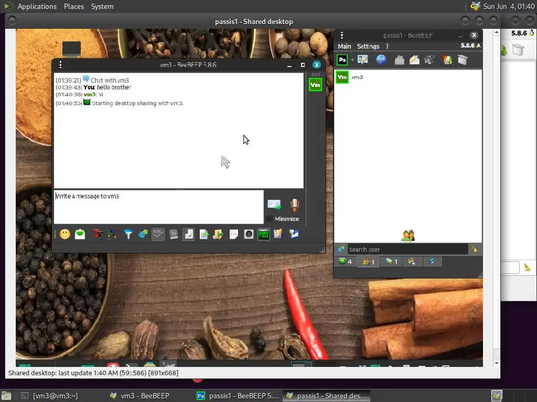Open the emoticons picker in chat toolbar

[x=65, y=234]
